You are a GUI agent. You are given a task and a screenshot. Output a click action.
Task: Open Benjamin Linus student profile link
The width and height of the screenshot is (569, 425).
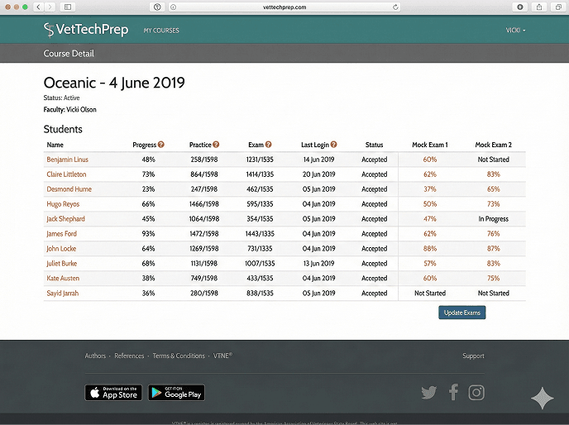[67, 160]
